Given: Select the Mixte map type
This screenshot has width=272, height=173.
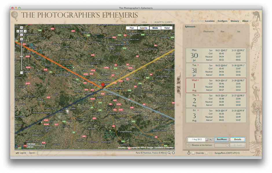Looking at the screenshot, I should click(x=155, y=28).
